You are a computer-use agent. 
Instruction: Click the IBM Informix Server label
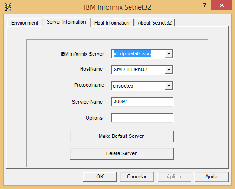point(82,54)
